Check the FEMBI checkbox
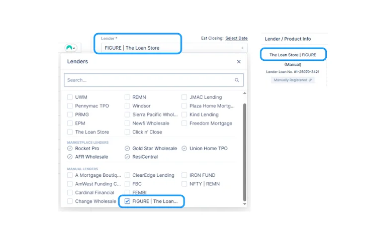Screen dimensions: 372x235 point(127,192)
